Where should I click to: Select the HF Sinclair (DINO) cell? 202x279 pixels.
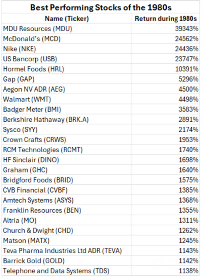click(x=33, y=160)
